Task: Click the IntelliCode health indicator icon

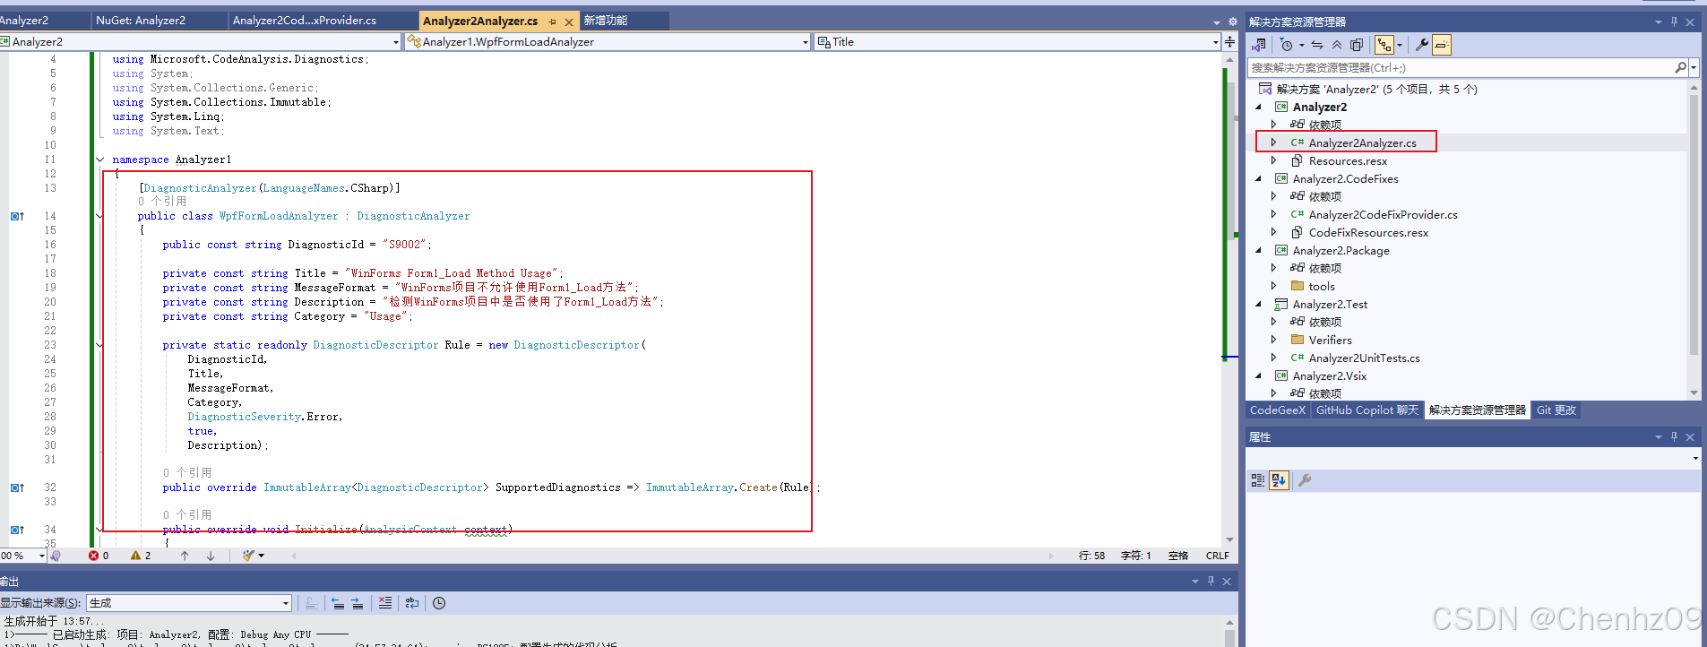Action: pyautogui.click(x=56, y=556)
